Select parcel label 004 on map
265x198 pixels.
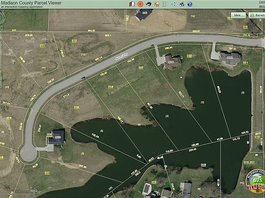click(x=110, y=87)
